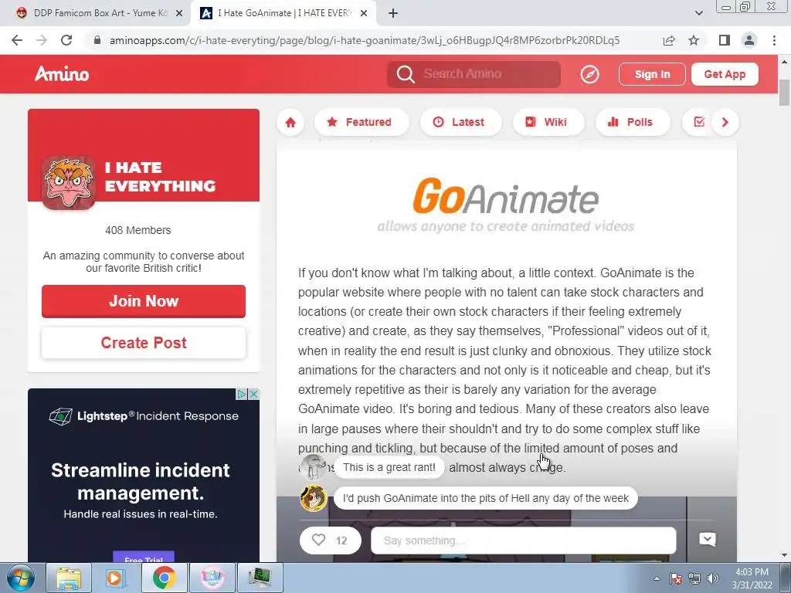Click the Say something comment box
791x593 pixels.
pos(523,540)
